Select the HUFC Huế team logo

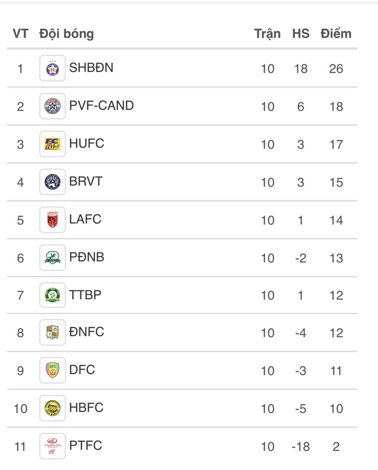(x=53, y=144)
